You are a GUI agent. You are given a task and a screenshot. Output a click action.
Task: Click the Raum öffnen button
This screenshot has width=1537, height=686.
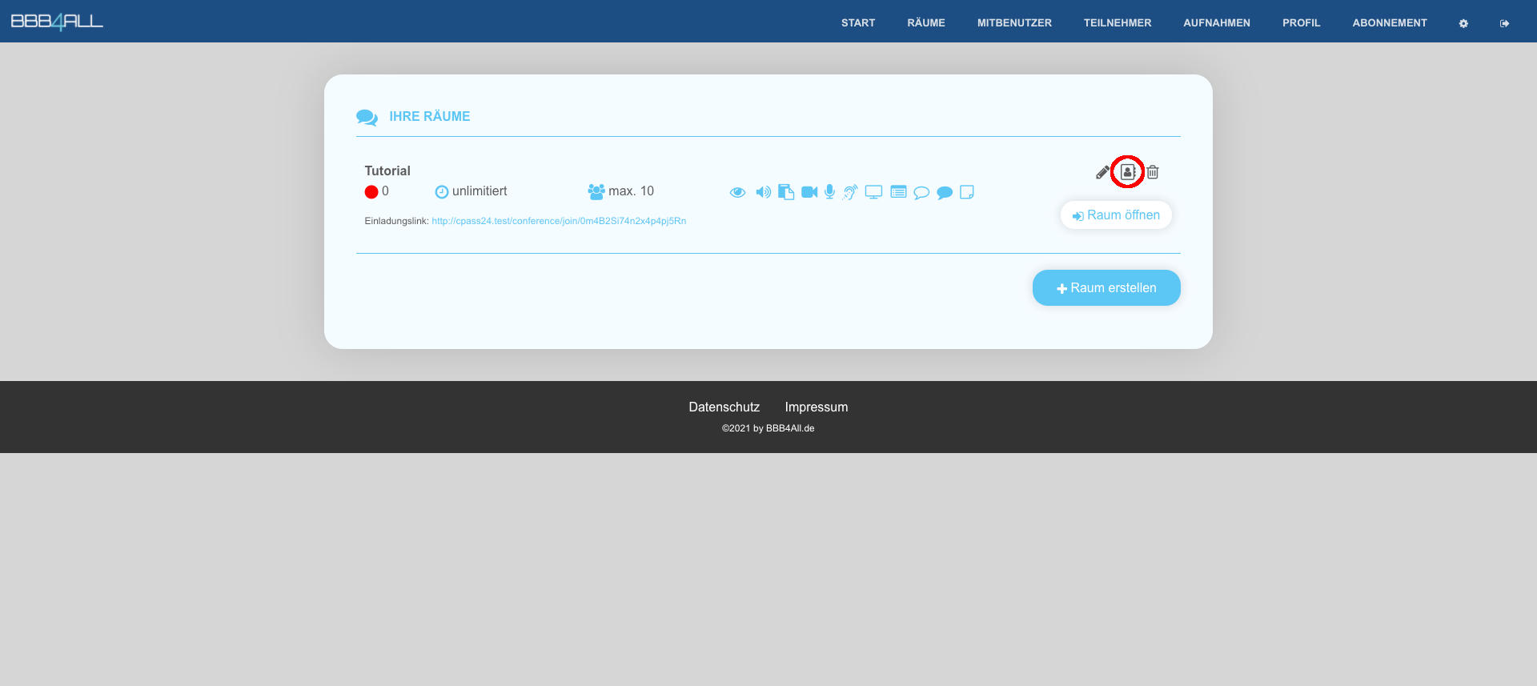click(1116, 215)
